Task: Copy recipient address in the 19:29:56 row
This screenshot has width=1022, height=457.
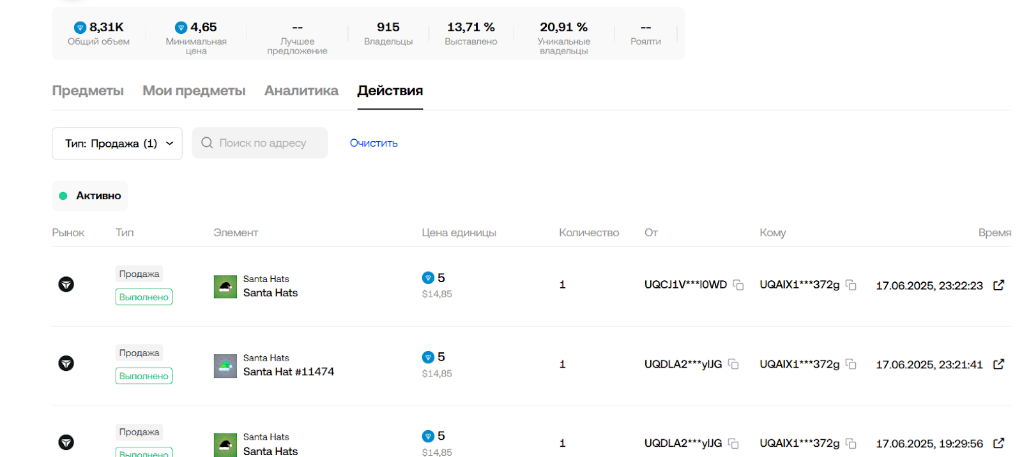Action: click(851, 443)
